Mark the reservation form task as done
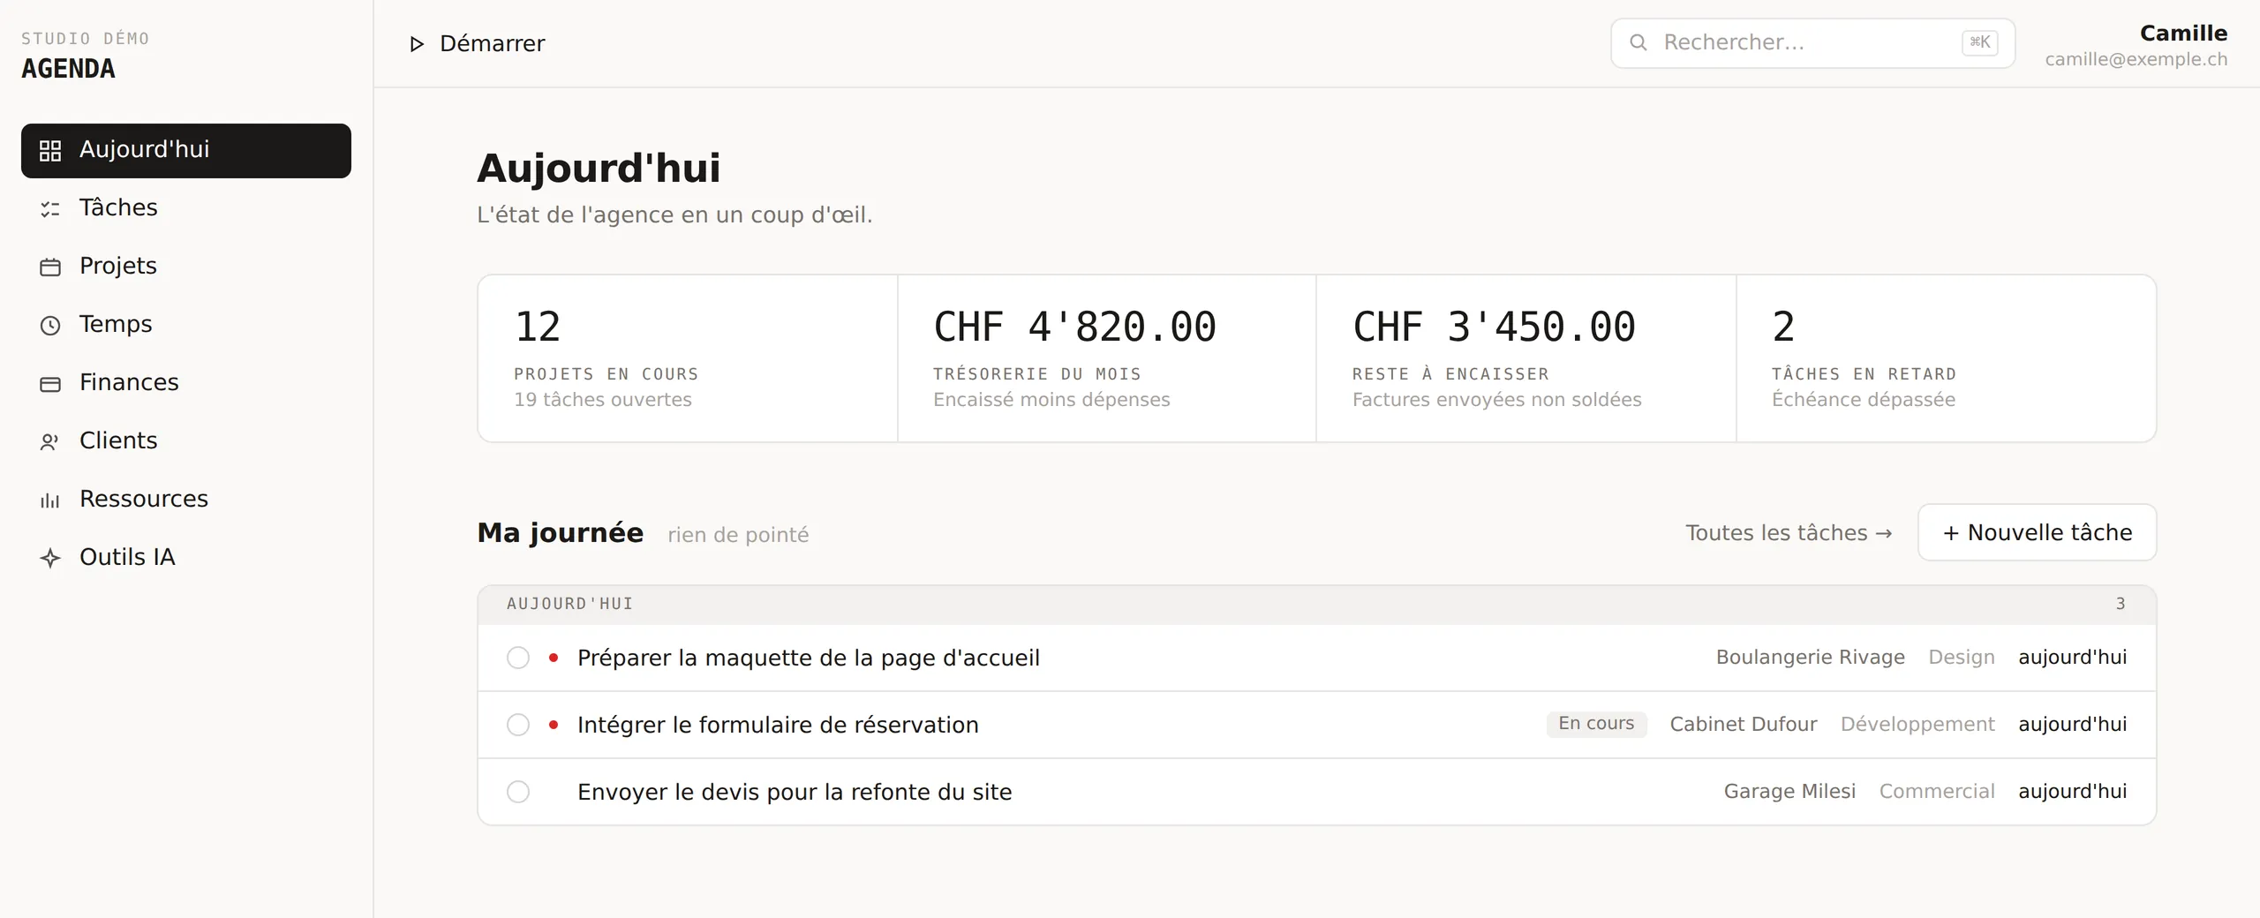The image size is (2260, 918). tap(518, 725)
